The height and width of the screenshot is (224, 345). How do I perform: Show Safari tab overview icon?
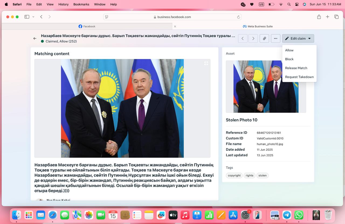[336, 17]
